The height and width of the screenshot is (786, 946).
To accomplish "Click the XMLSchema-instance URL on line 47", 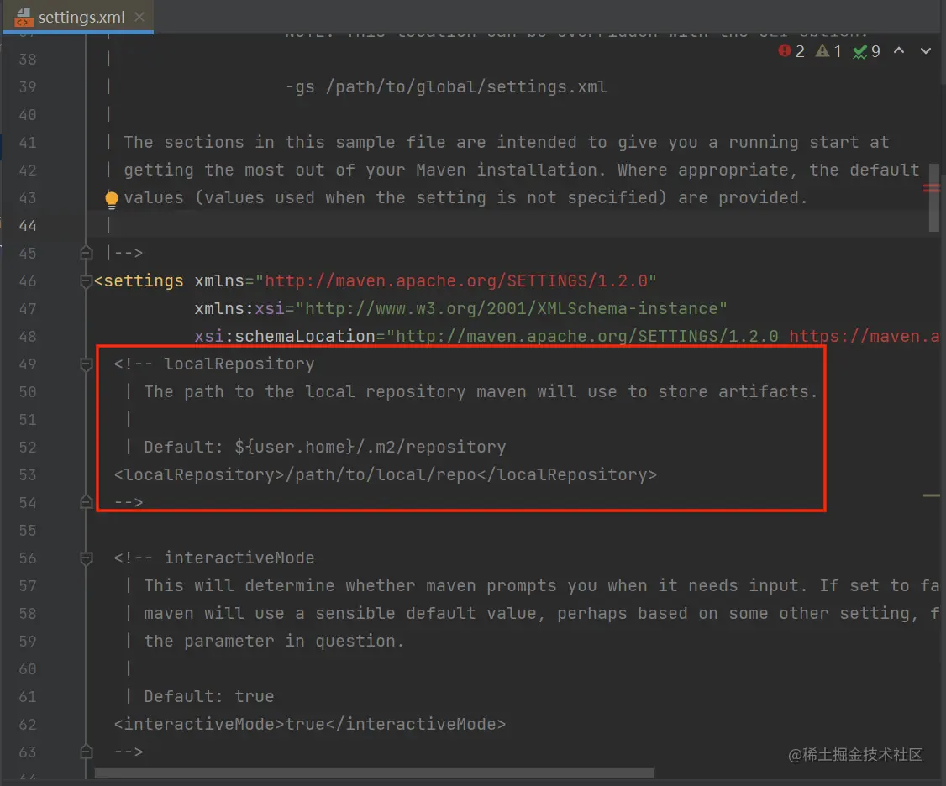I will tap(512, 309).
